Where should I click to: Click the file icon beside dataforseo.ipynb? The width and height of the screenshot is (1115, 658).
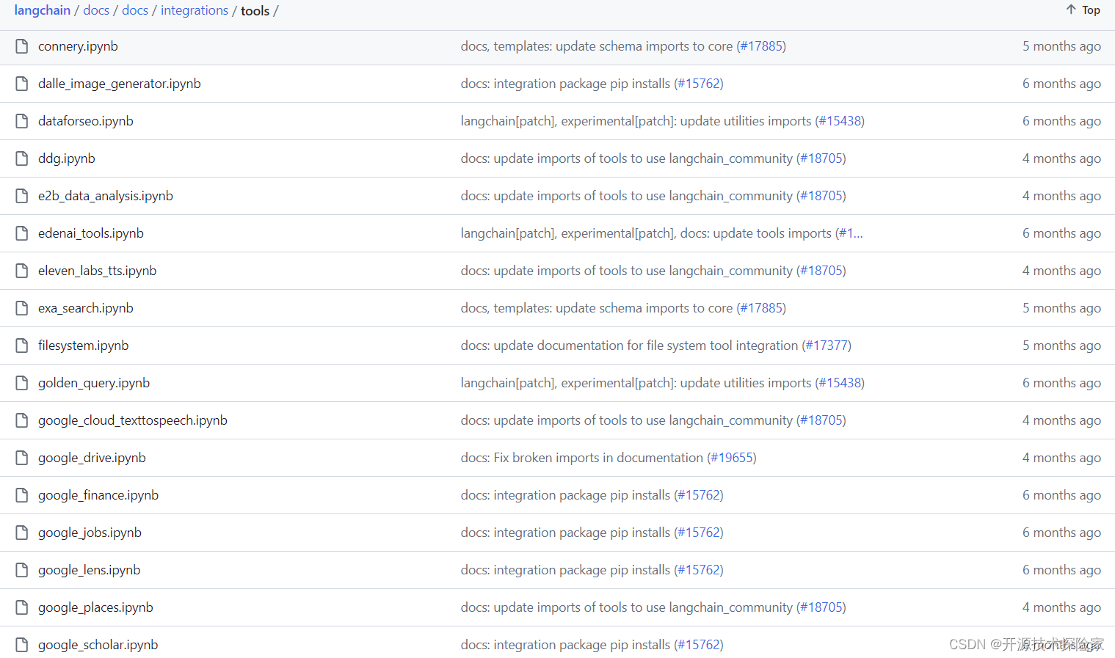pos(22,121)
